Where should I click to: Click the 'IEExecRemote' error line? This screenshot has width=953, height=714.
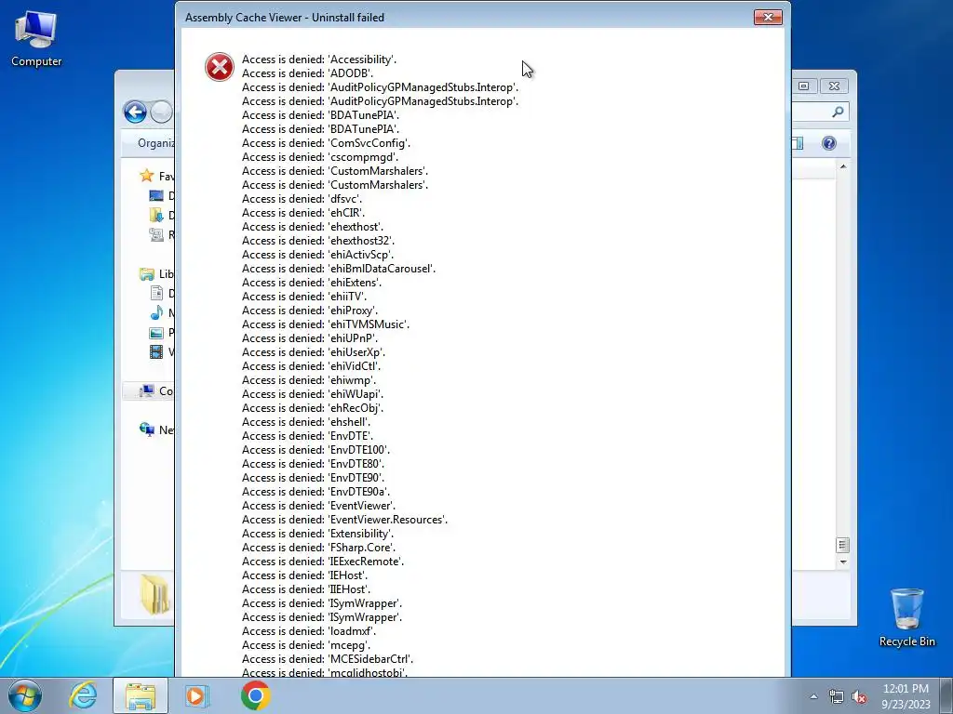pos(323,562)
